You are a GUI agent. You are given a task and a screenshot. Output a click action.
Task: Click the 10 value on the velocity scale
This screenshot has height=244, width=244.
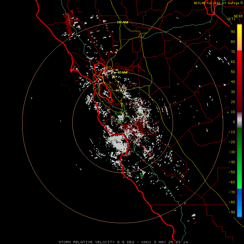click(x=233, y=112)
